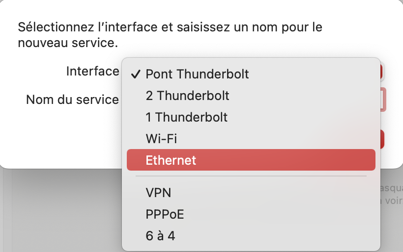Screen dimensions: 403x252
Task: Choose the 2 Thunderbolt interface option
Action: coord(187,96)
